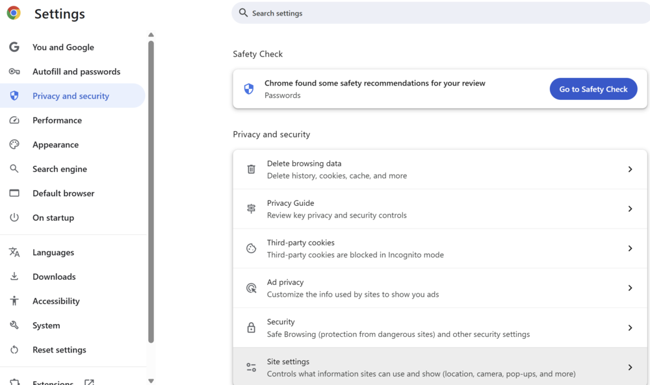Click the 'Review key privacy and security controls' text
This screenshot has height=385, width=650.
337,216
